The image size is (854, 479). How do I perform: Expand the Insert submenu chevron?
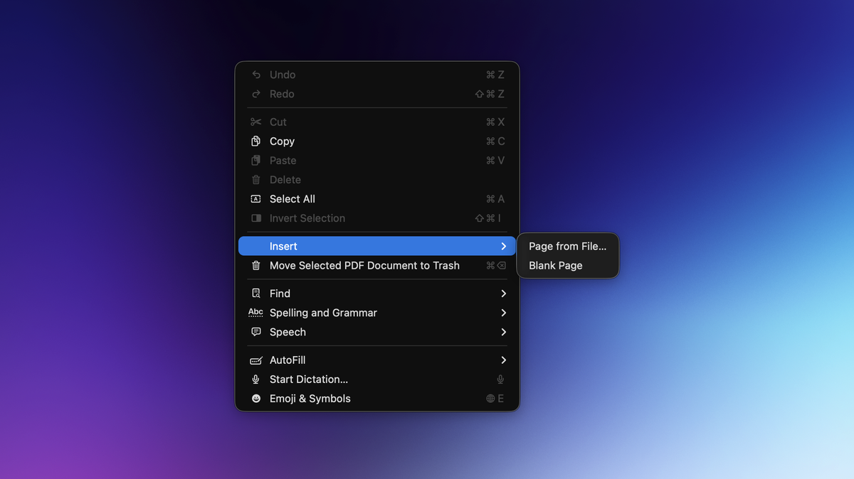(503, 247)
